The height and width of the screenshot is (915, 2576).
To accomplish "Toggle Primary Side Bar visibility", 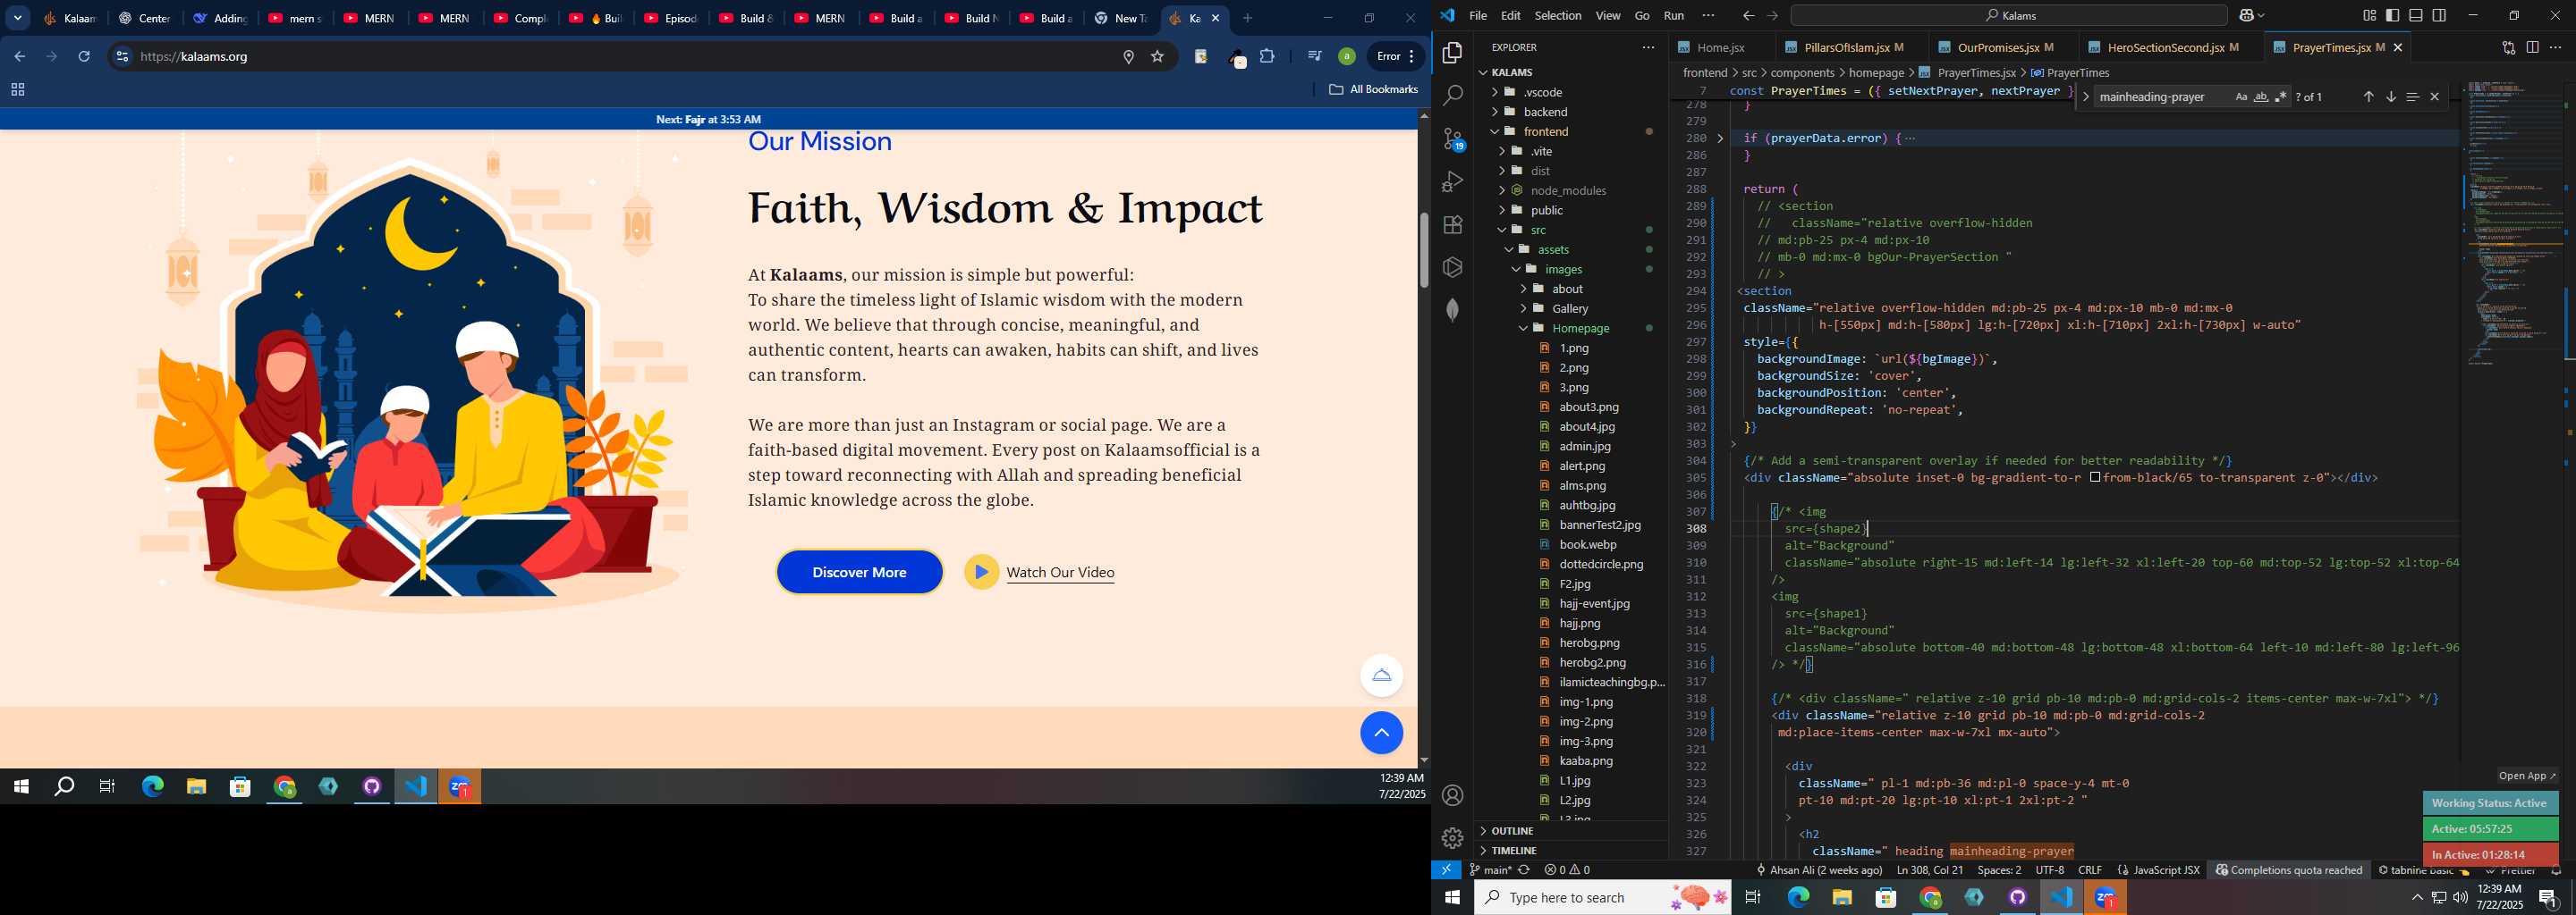I will click(x=2392, y=16).
